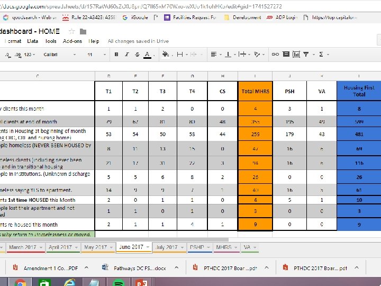
Task: Open the Rule 22-A3423 bookmark
Action: (x=89, y=17)
